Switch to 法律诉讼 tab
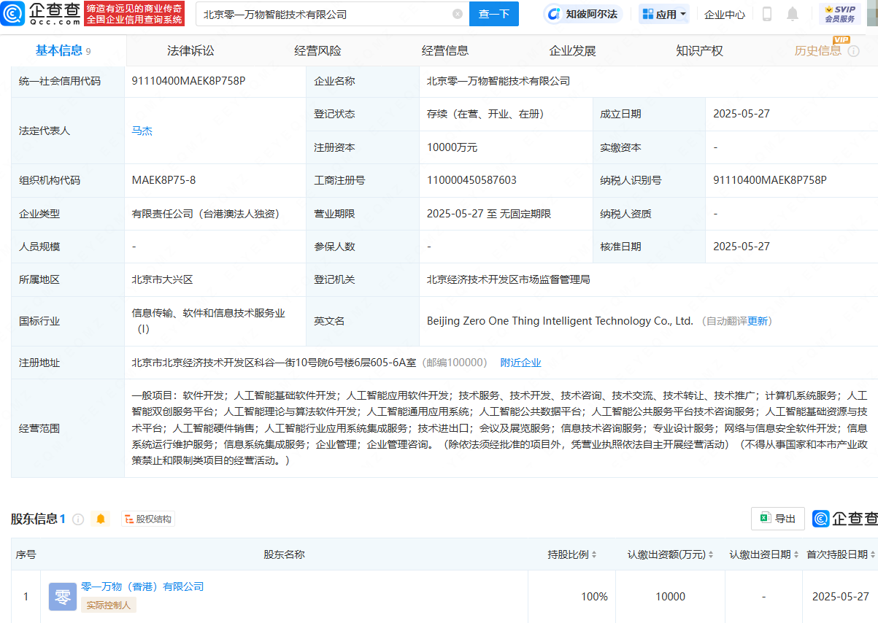The image size is (878, 623). 190,50
